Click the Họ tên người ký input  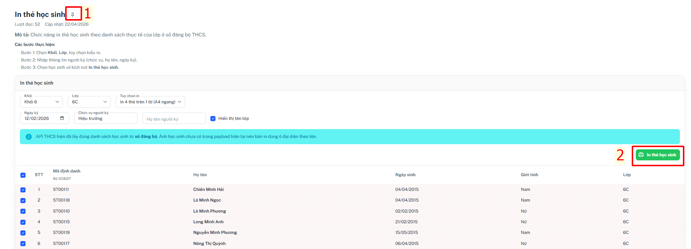click(x=174, y=118)
